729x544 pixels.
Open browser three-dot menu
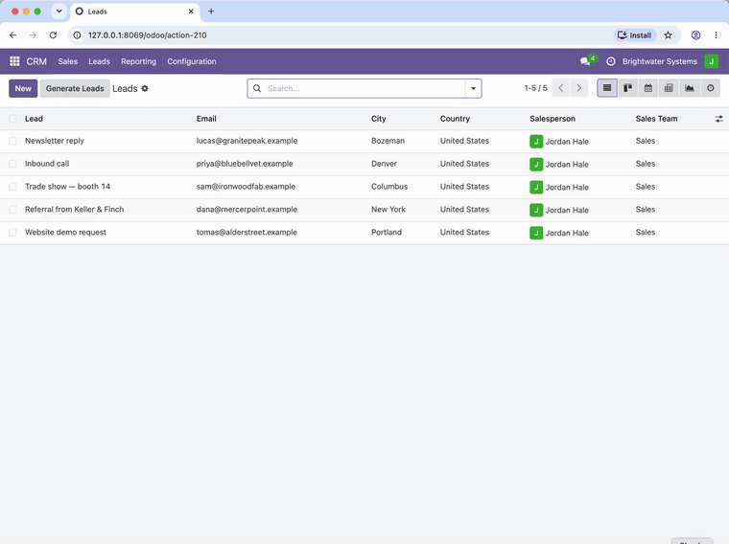tap(716, 35)
